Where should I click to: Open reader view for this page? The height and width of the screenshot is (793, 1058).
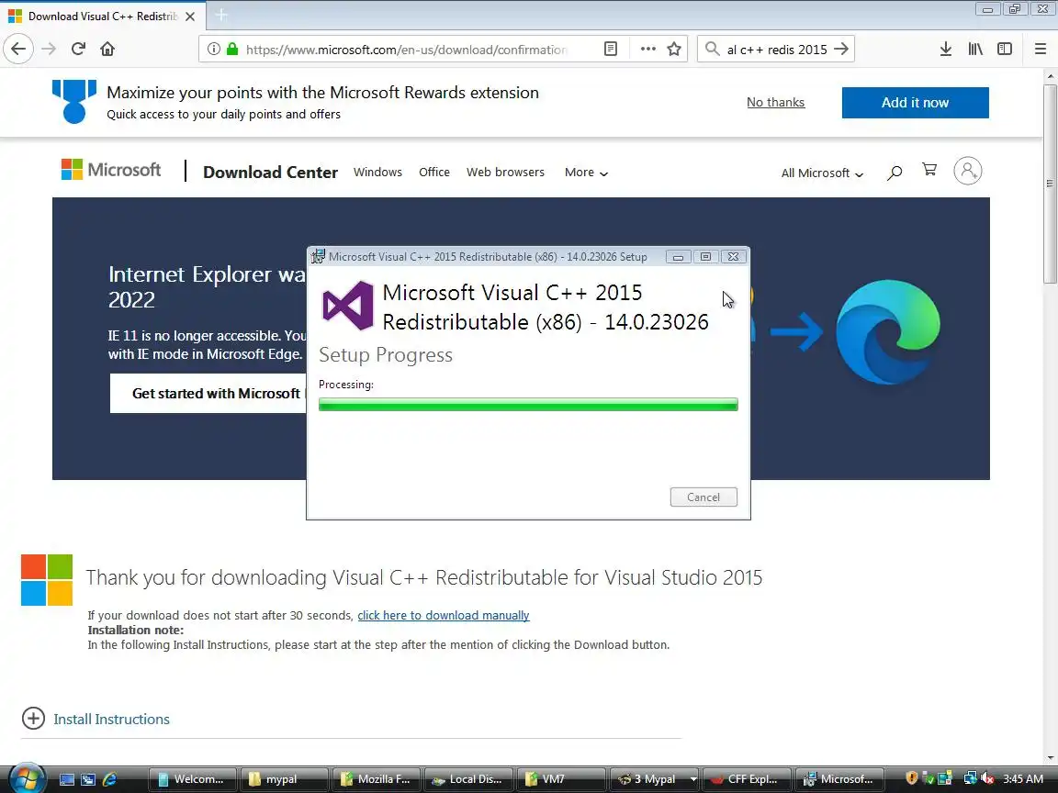coord(611,49)
